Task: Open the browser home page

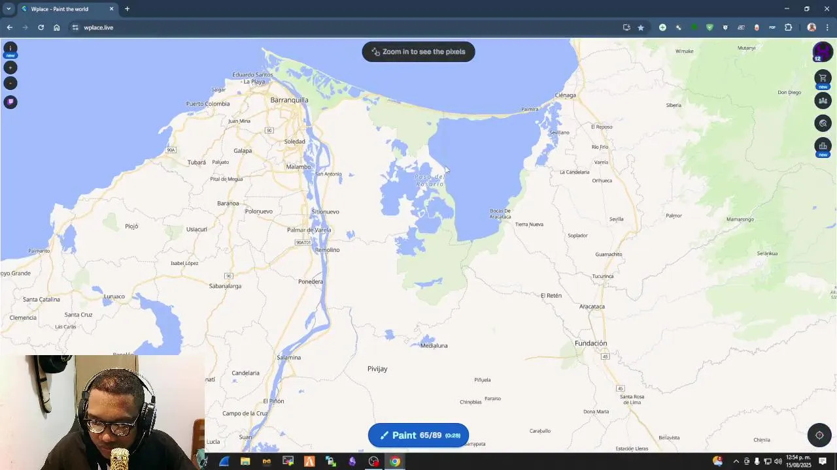Action: pos(57,27)
